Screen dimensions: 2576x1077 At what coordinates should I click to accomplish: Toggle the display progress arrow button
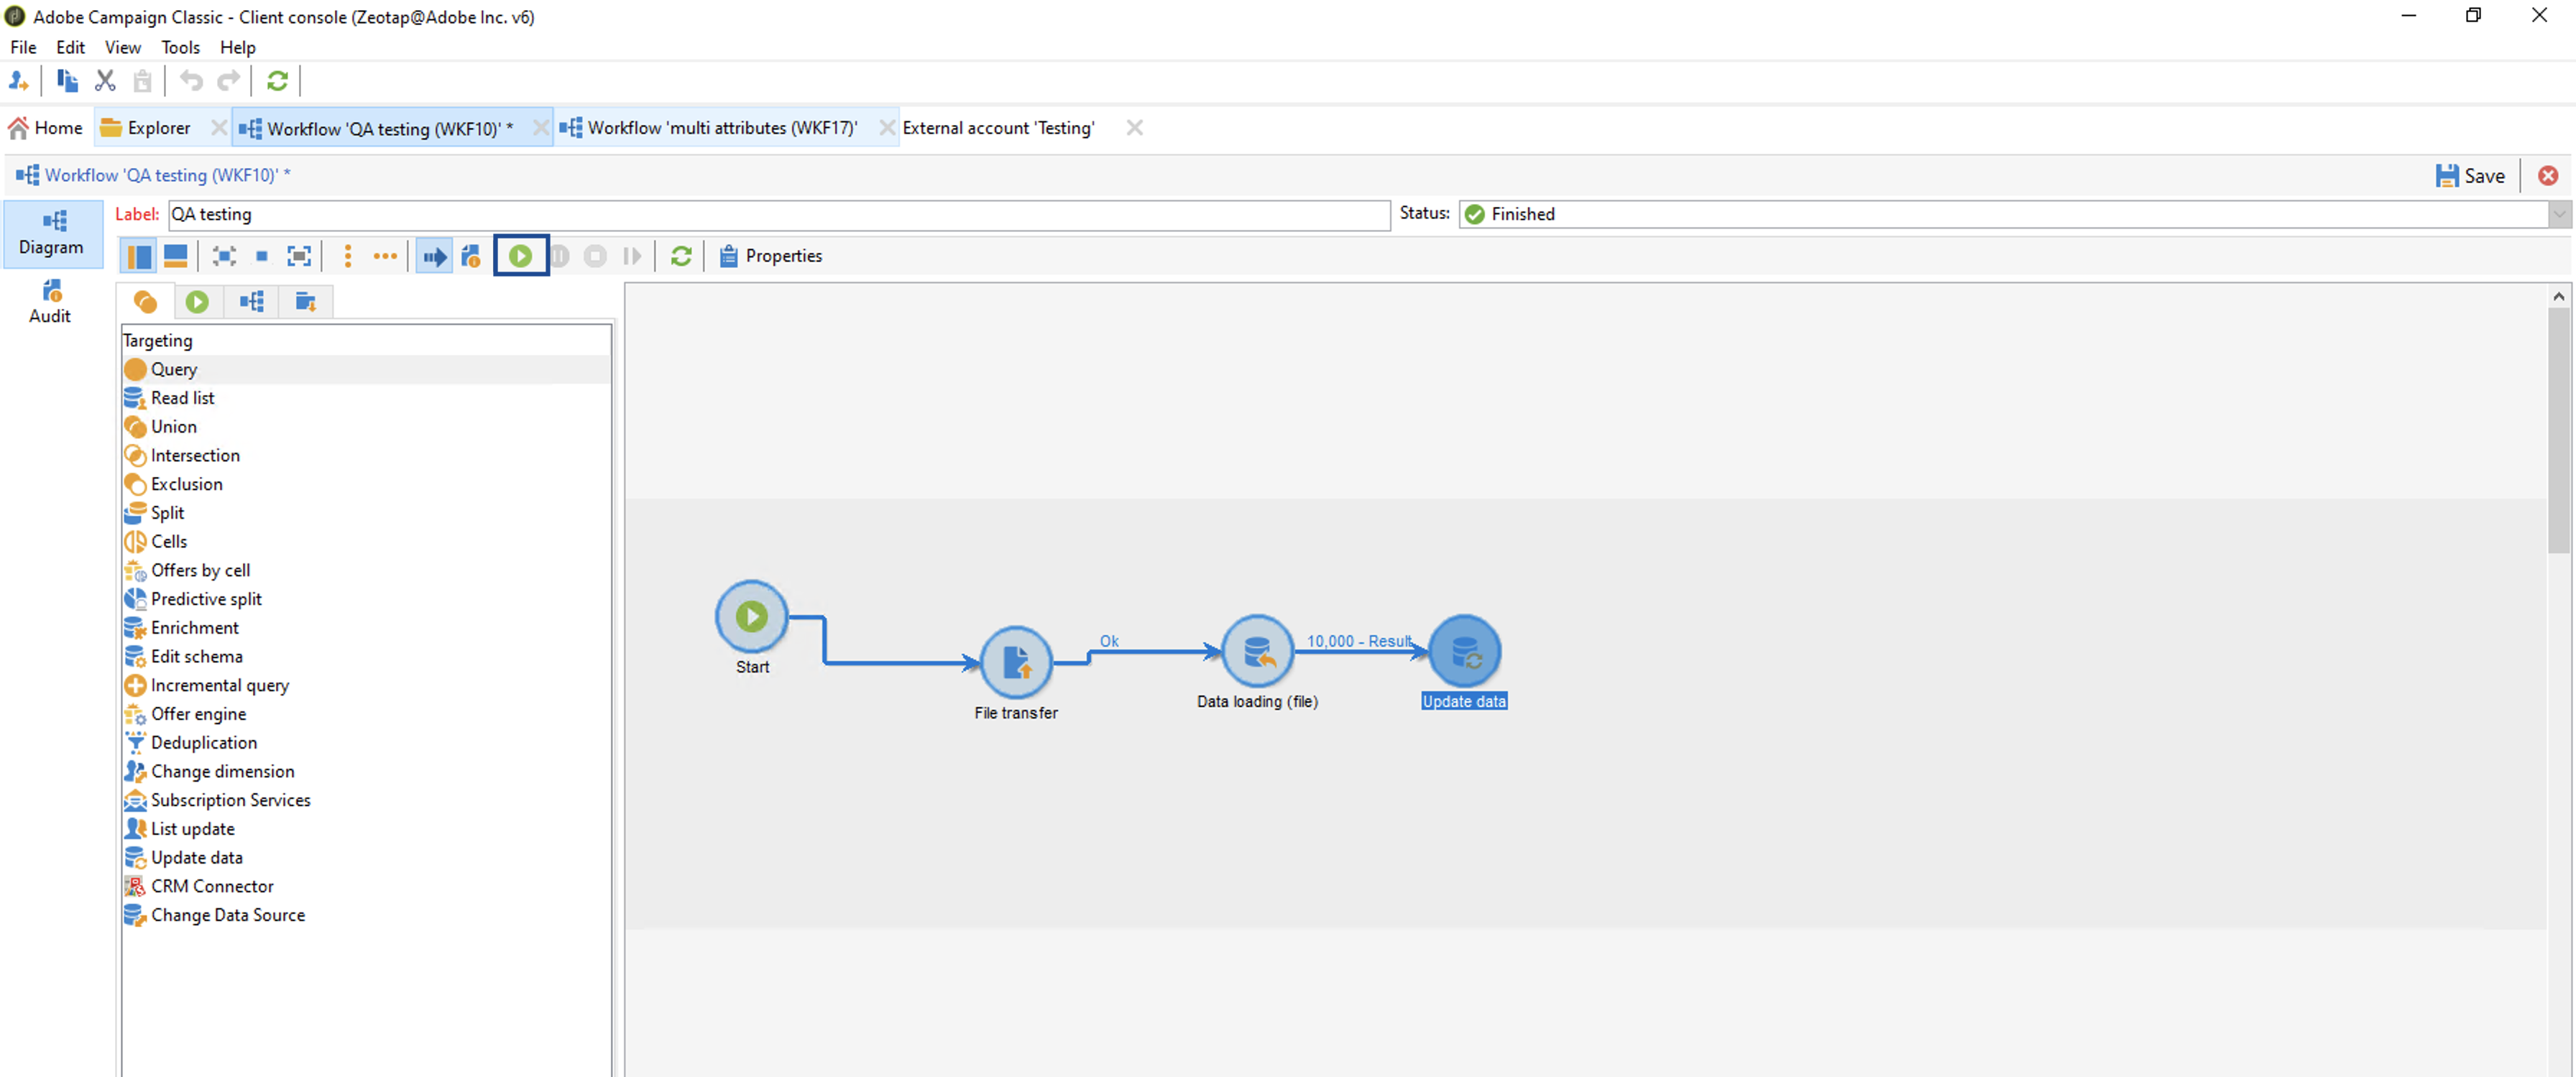tap(434, 256)
